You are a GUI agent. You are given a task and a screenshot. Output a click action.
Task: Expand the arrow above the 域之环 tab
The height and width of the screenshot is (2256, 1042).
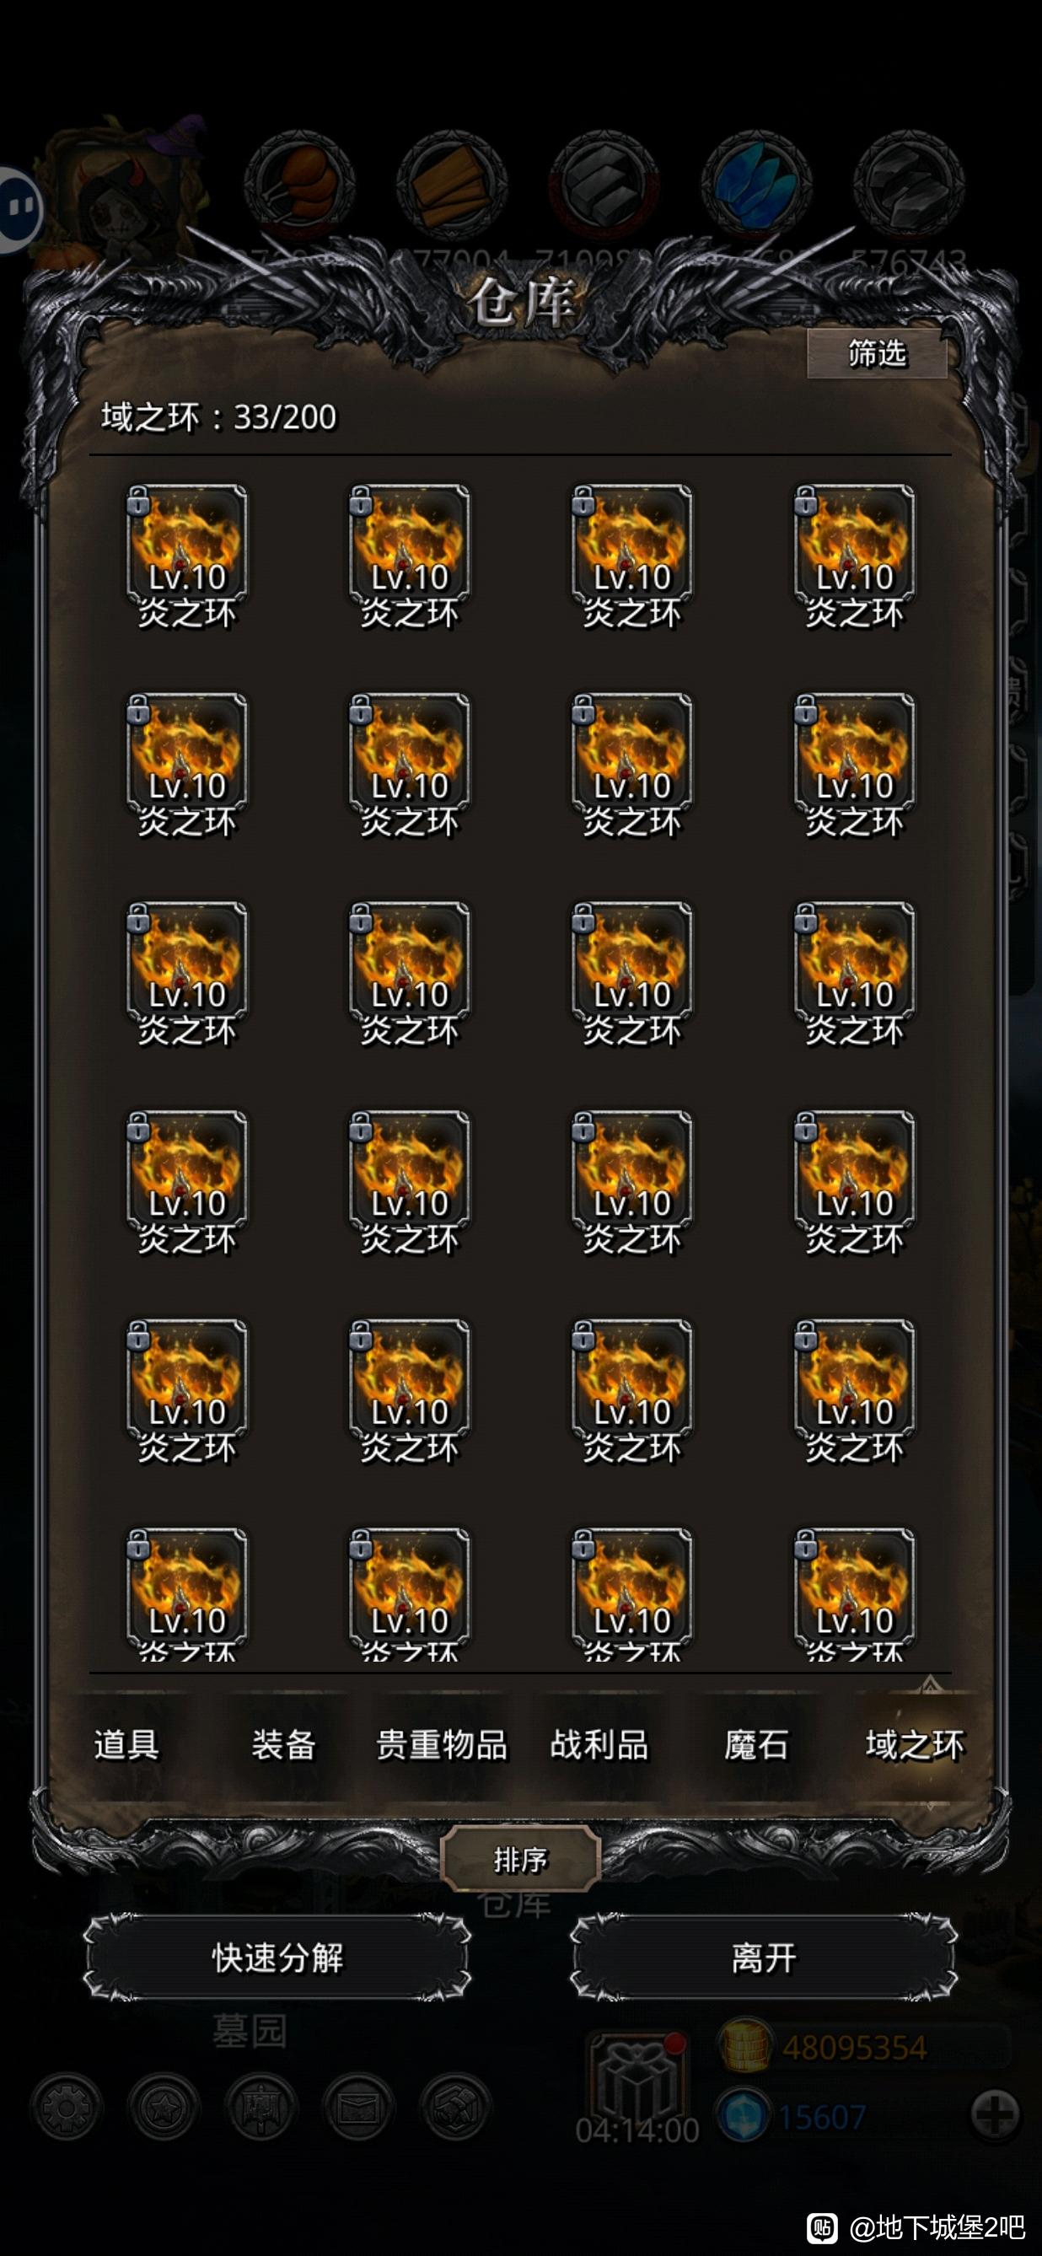coord(930,1683)
